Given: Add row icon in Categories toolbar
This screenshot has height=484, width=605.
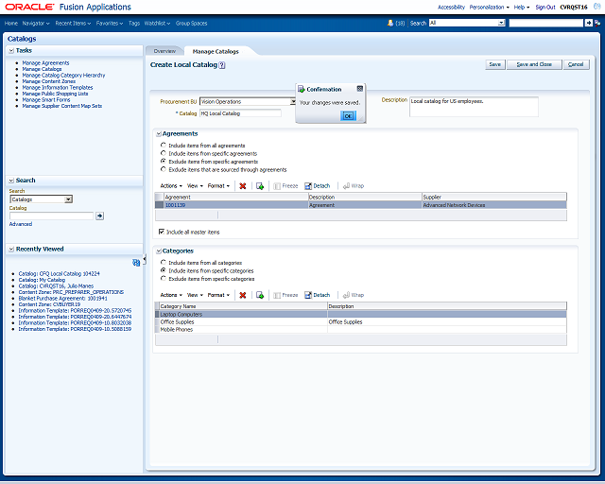Looking at the screenshot, I should [x=260, y=295].
